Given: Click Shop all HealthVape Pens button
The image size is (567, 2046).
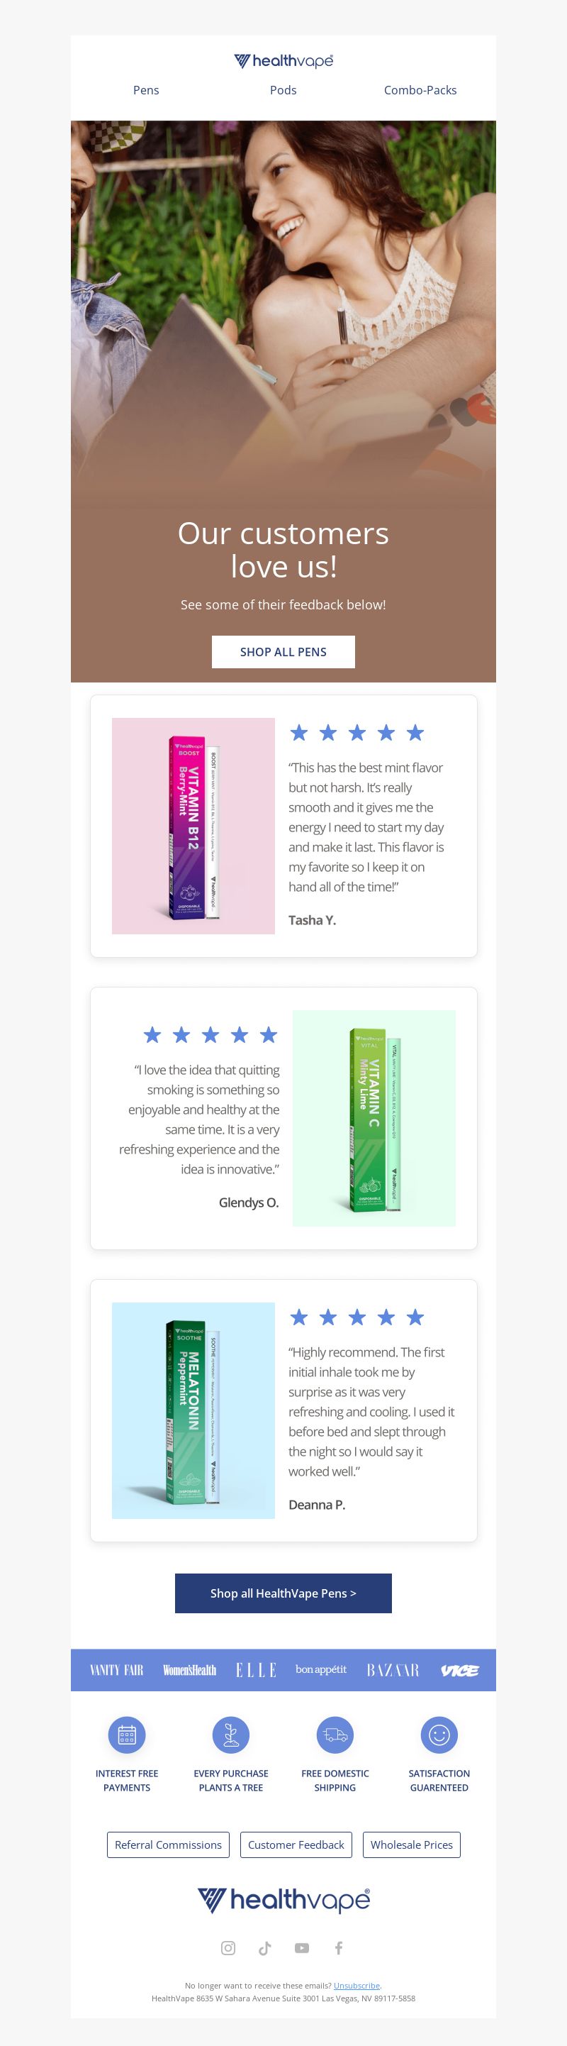Looking at the screenshot, I should click(x=283, y=1593).
